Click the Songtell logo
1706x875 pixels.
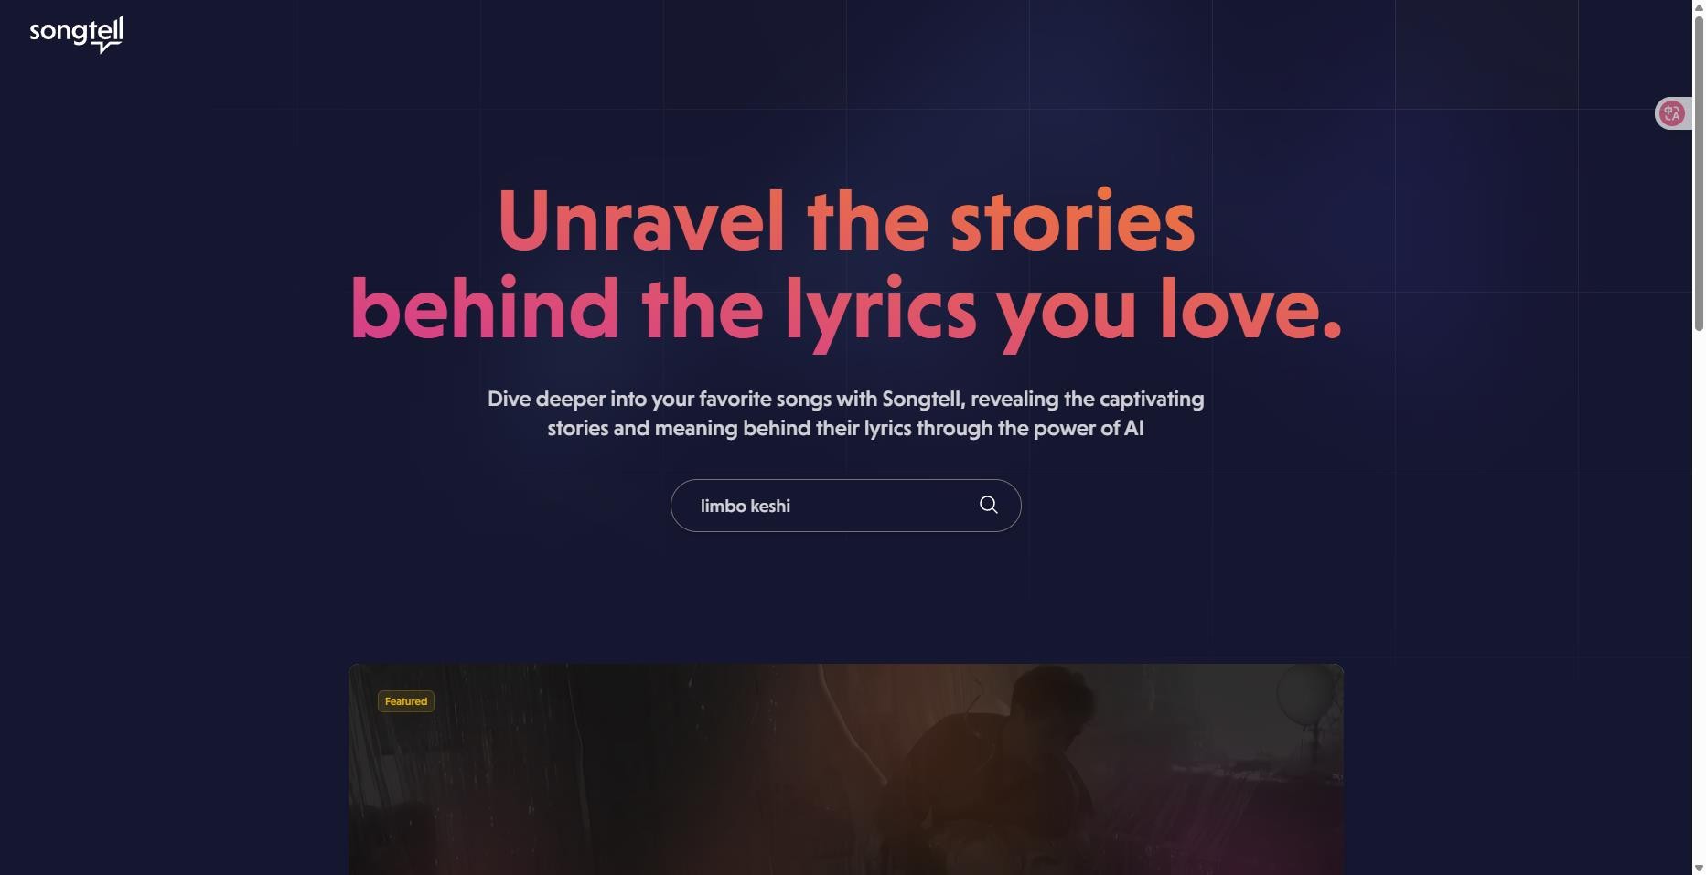[x=76, y=35]
